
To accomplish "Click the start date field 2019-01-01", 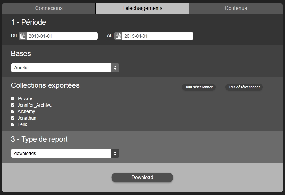I will (62, 36).
